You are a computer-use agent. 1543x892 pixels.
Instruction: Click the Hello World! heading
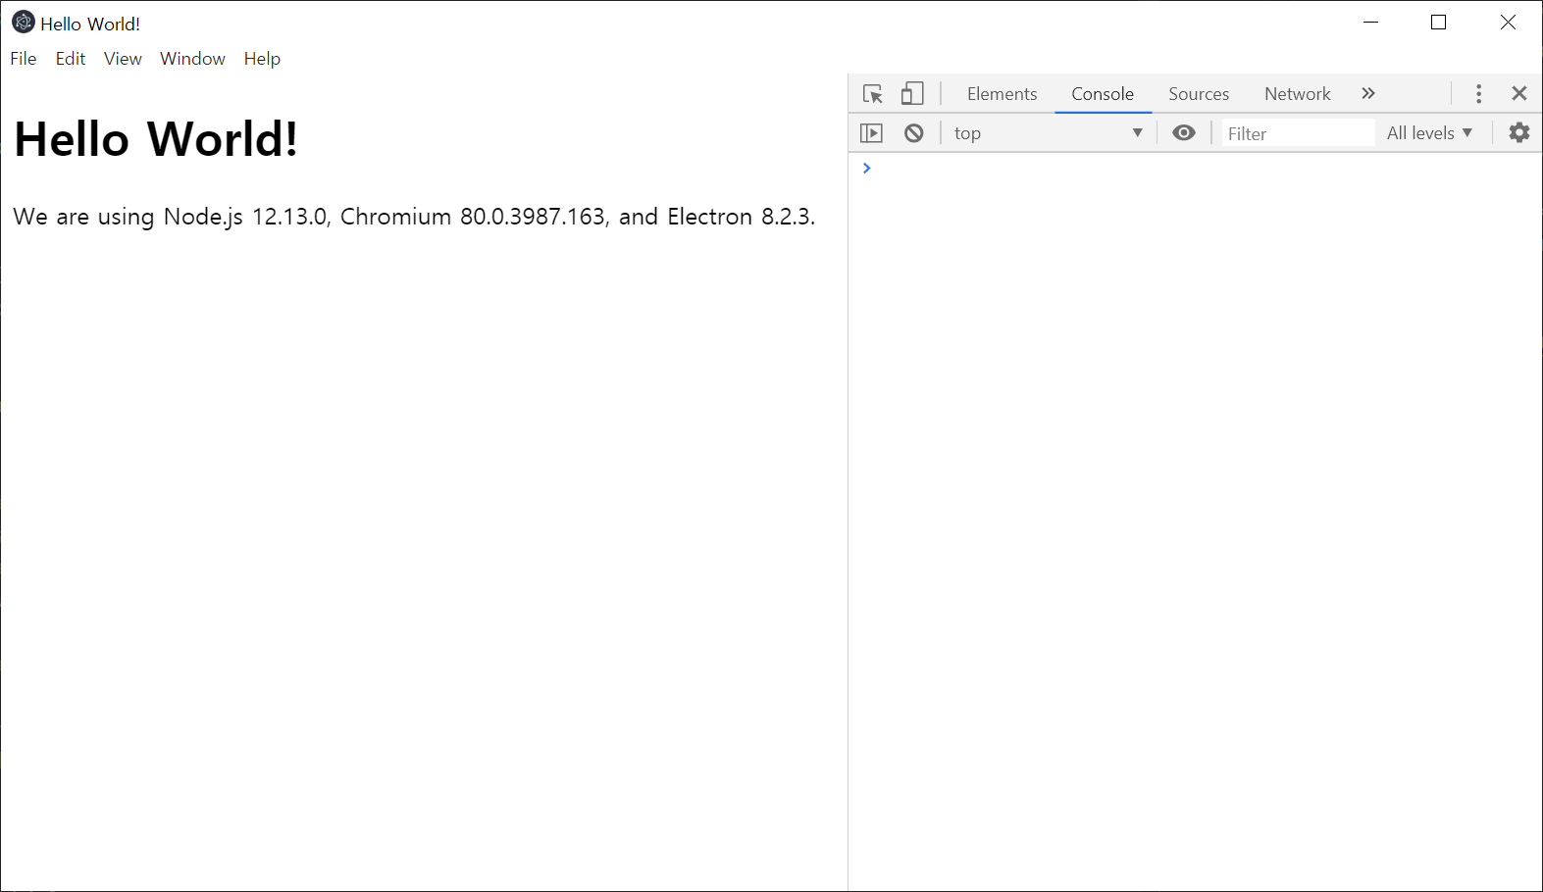tap(156, 139)
